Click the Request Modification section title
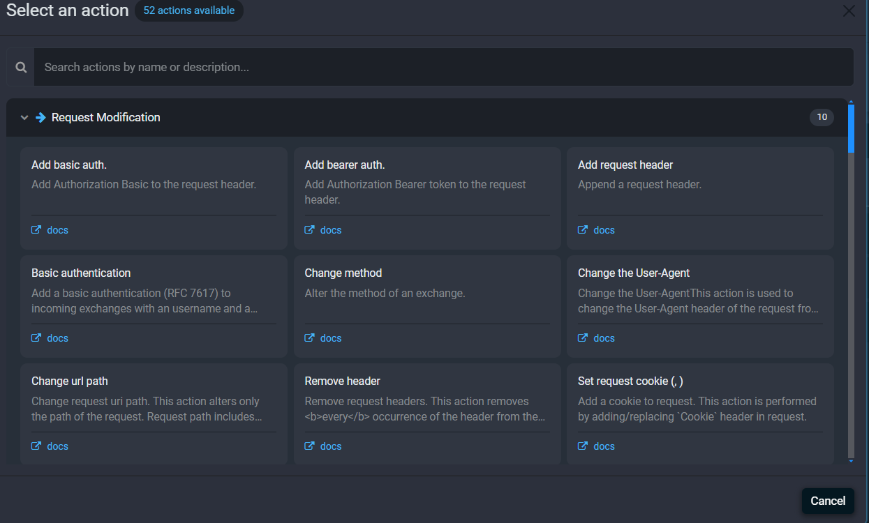Image resolution: width=869 pixels, height=523 pixels. tap(106, 117)
